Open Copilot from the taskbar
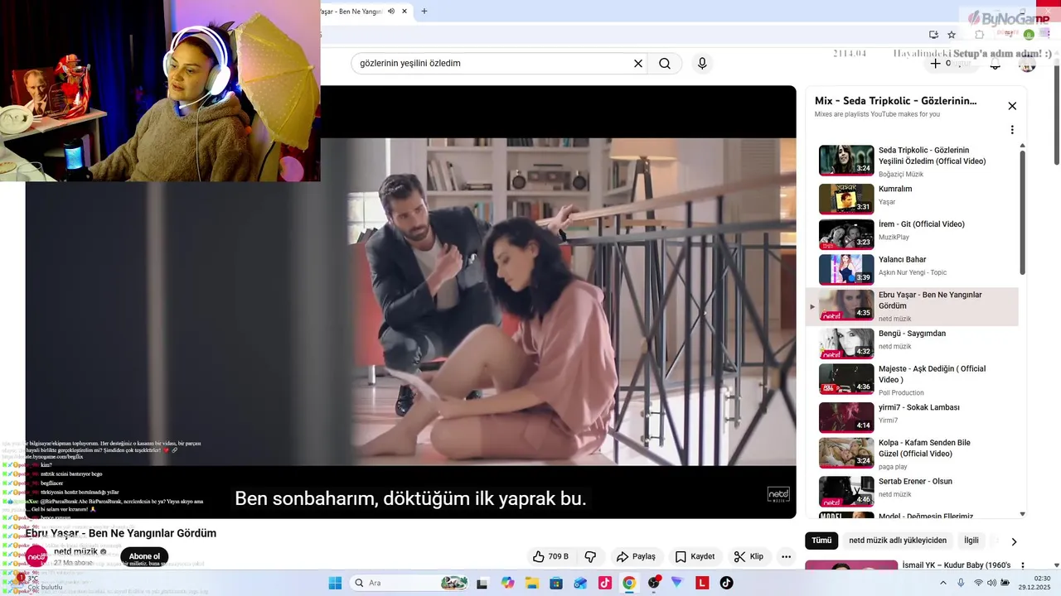Image resolution: width=1061 pixels, height=596 pixels. pyautogui.click(x=507, y=583)
